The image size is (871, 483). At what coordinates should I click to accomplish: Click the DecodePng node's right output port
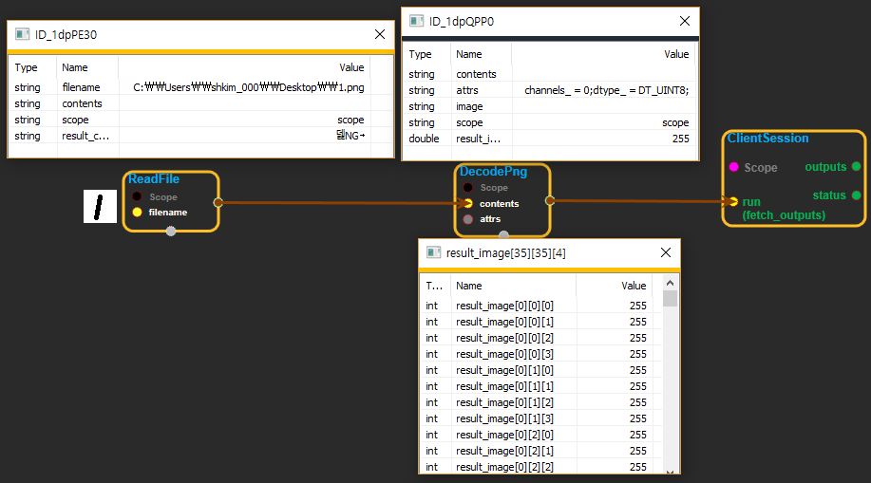(x=549, y=200)
